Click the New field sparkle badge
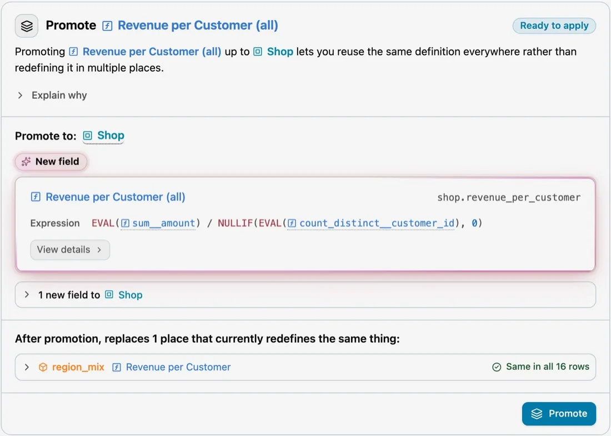This screenshot has height=436, width=611. (51, 161)
